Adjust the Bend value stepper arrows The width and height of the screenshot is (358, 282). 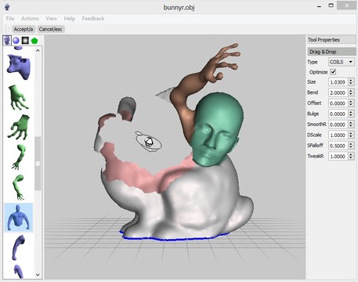pos(351,92)
